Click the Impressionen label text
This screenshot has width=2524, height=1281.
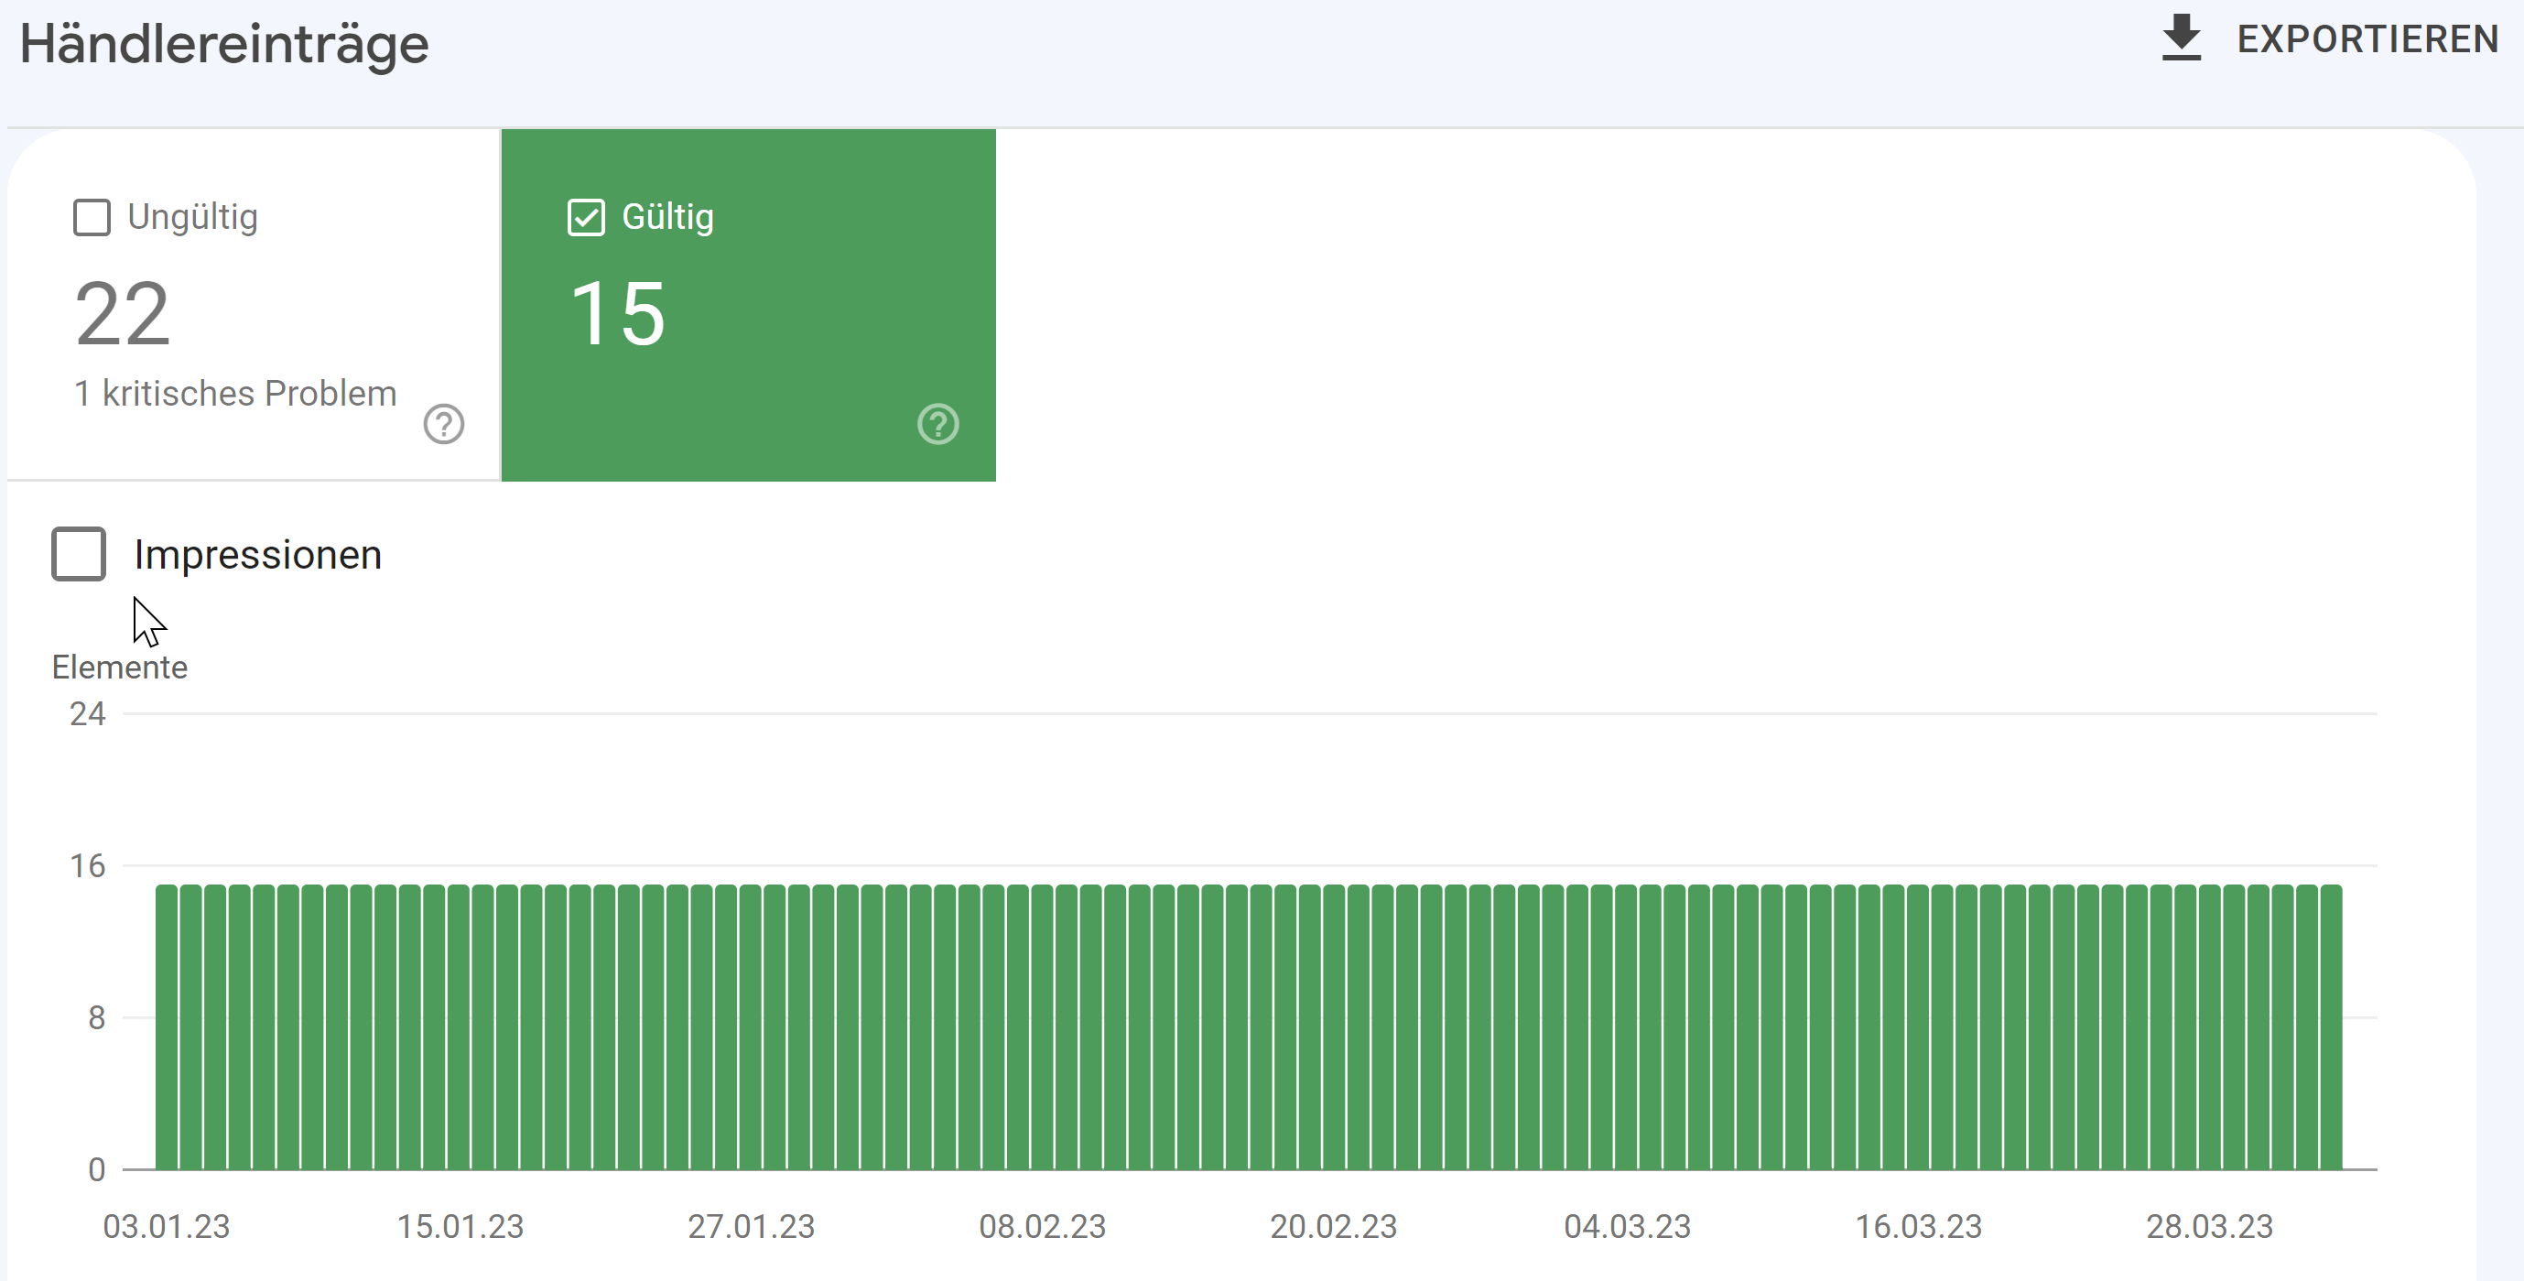[x=259, y=554]
